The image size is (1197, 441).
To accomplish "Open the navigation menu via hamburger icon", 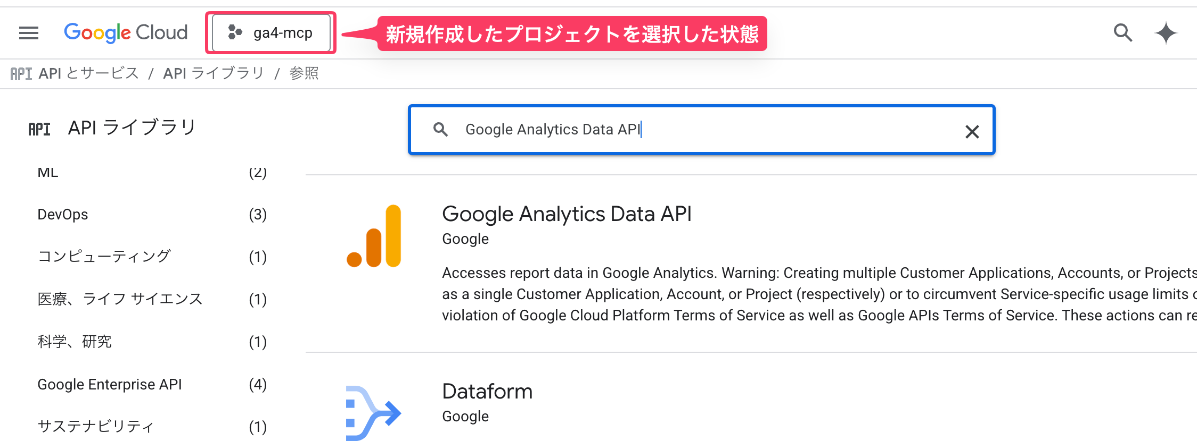I will (x=28, y=32).
